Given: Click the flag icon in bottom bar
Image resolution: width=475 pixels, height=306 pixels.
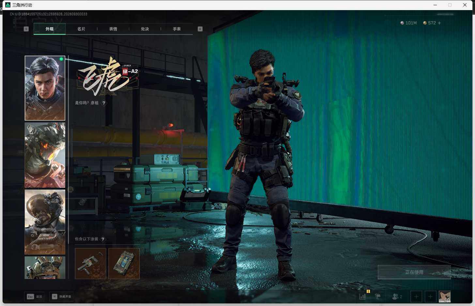Looking at the screenshot, I should [378, 297].
